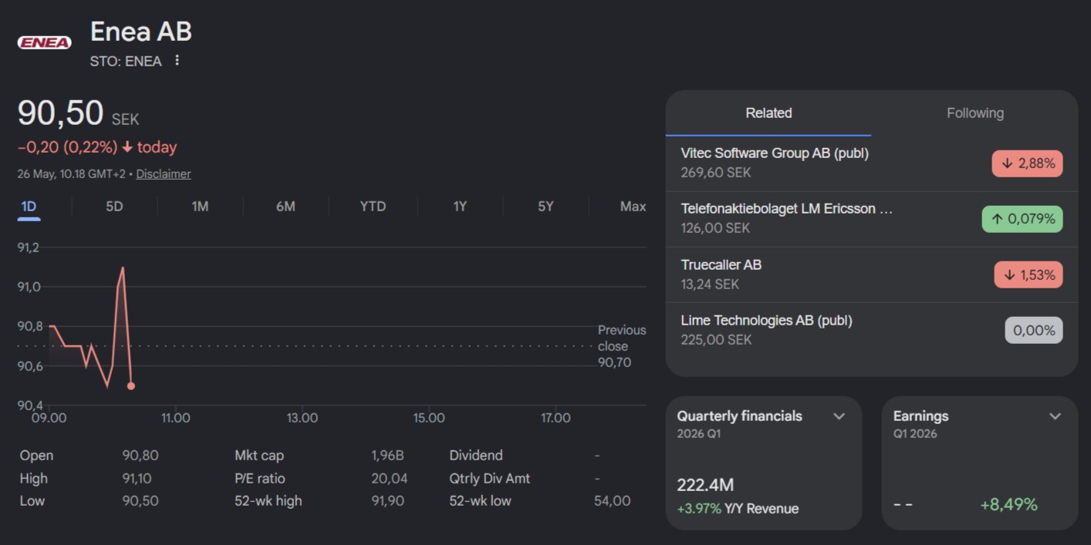This screenshot has height=545, width=1091.
Task: Switch to the Following tab
Action: tap(975, 113)
